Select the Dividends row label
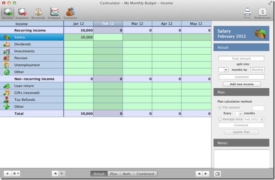This screenshot has height=180, width=275. pos(22,44)
